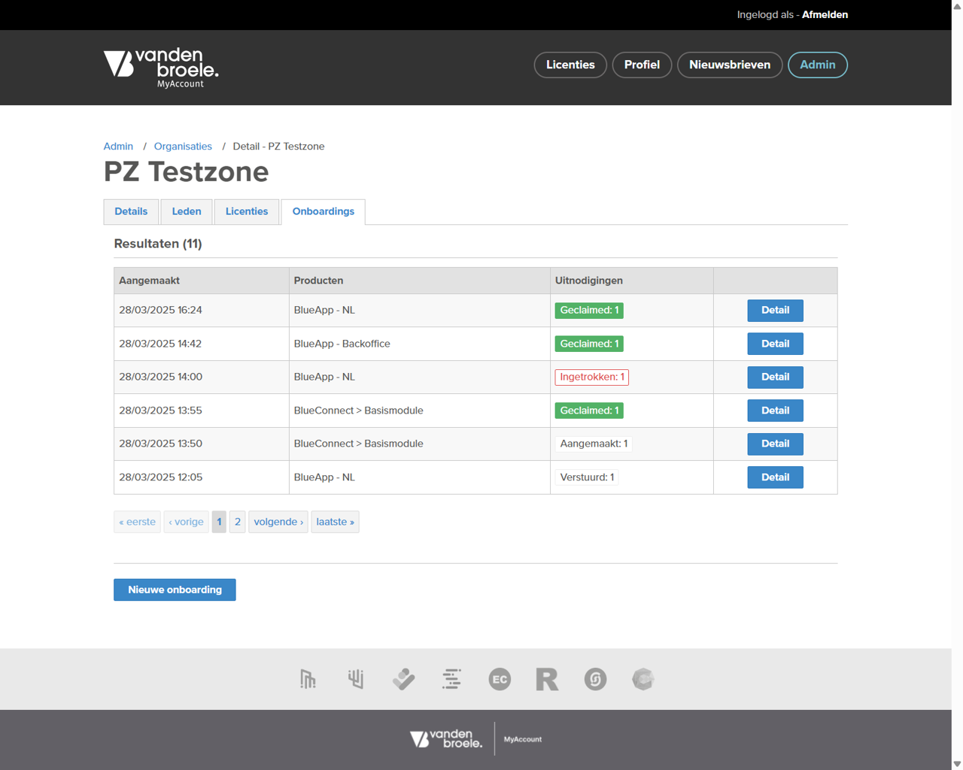Go to the 'volgende' next page

pyautogui.click(x=278, y=521)
